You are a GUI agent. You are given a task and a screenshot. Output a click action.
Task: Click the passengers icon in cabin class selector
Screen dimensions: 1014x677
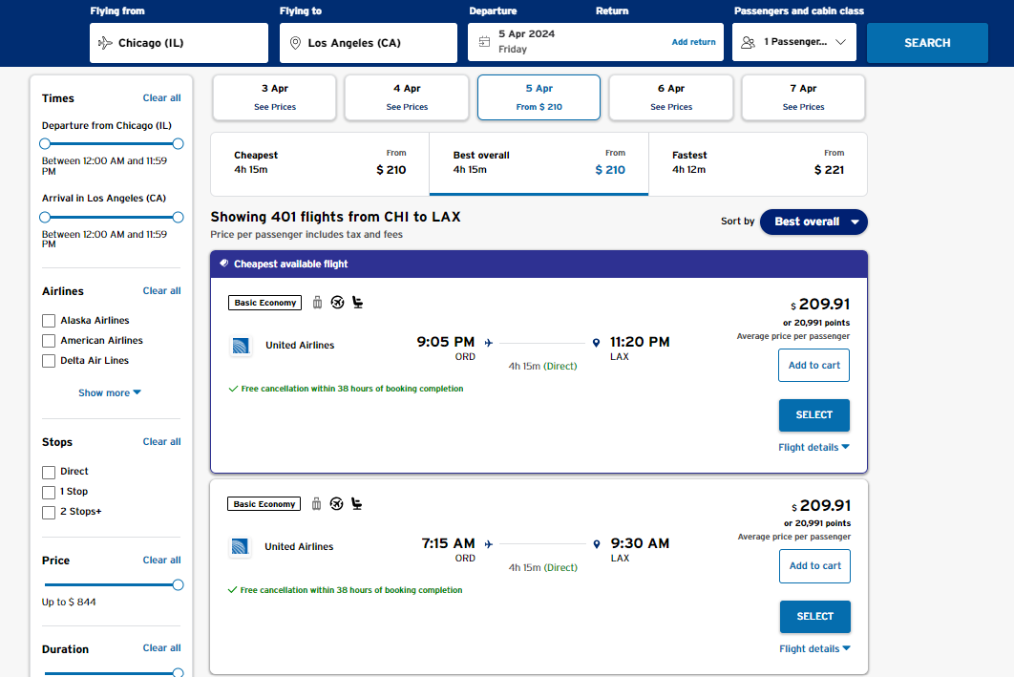point(749,42)
